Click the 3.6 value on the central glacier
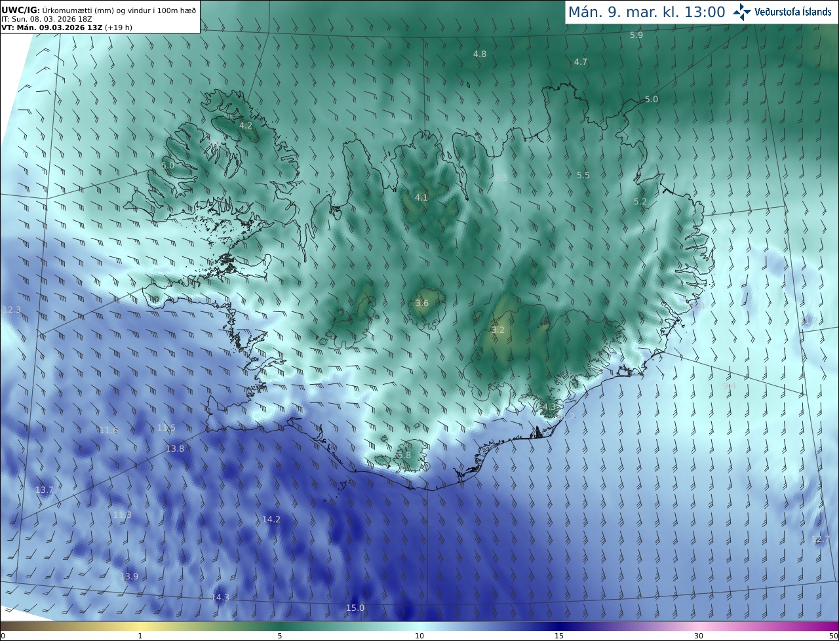Screen dimensions: 839x641 tap(422, 303)
